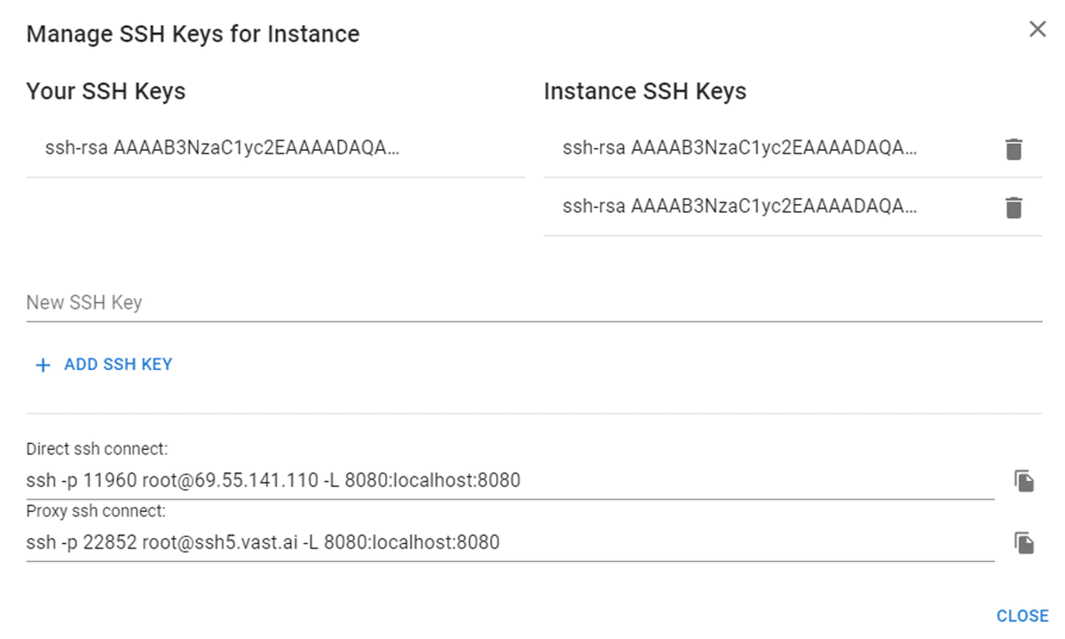Screen dimensions: 1065x639
Task: Copy the direct ssh connect command
Action: pyautogui.click(x=1024, y=481)
